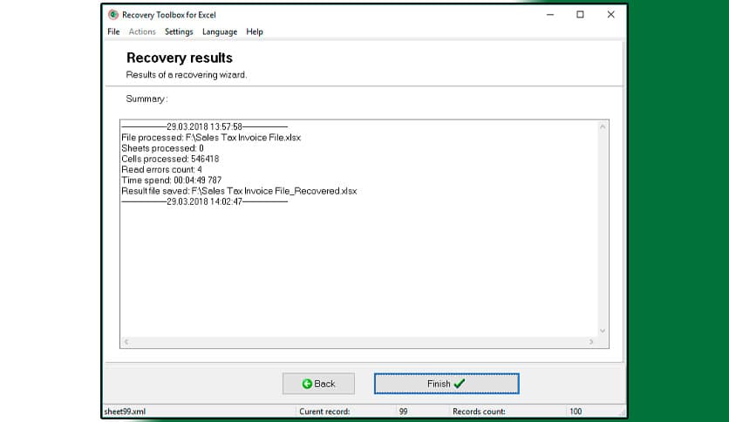Click the 29.03.2018 14:02:47 timestamp line
729x422 pixels.
click(205, 201)
